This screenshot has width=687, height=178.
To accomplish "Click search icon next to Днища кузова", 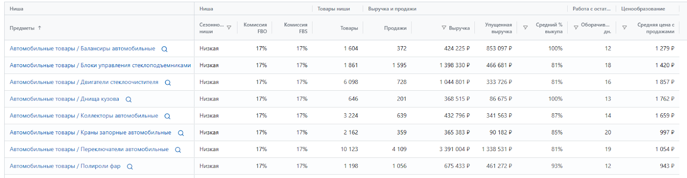I will (128, 100).
